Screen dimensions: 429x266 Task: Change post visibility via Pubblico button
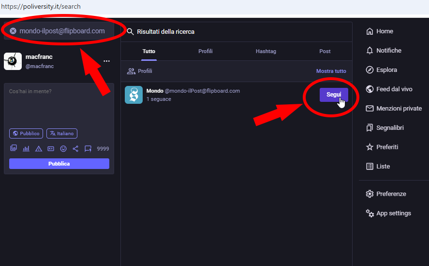26,134
